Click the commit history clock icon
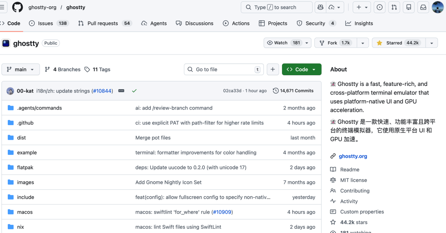Image resolution: width=446 pixels, height=233 pixels. pyautogui.click(x=275, y=91)
